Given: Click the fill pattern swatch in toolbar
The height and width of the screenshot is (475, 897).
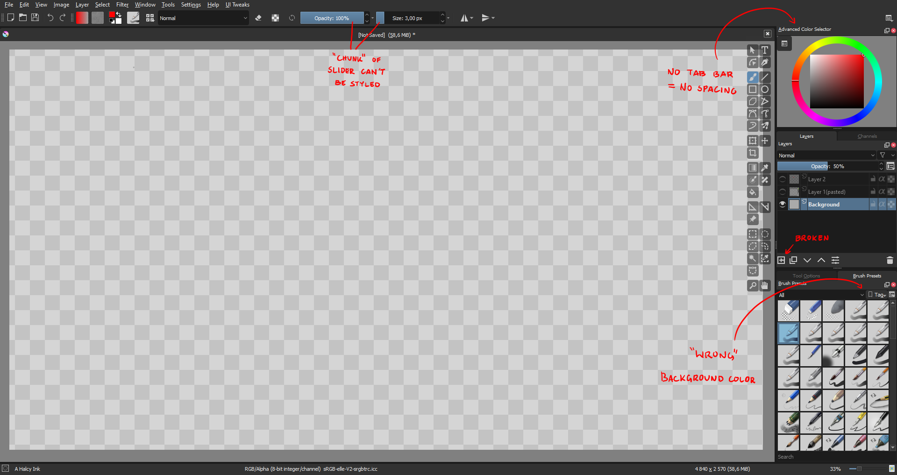Looking at the screenshot, I should [98, 18].
